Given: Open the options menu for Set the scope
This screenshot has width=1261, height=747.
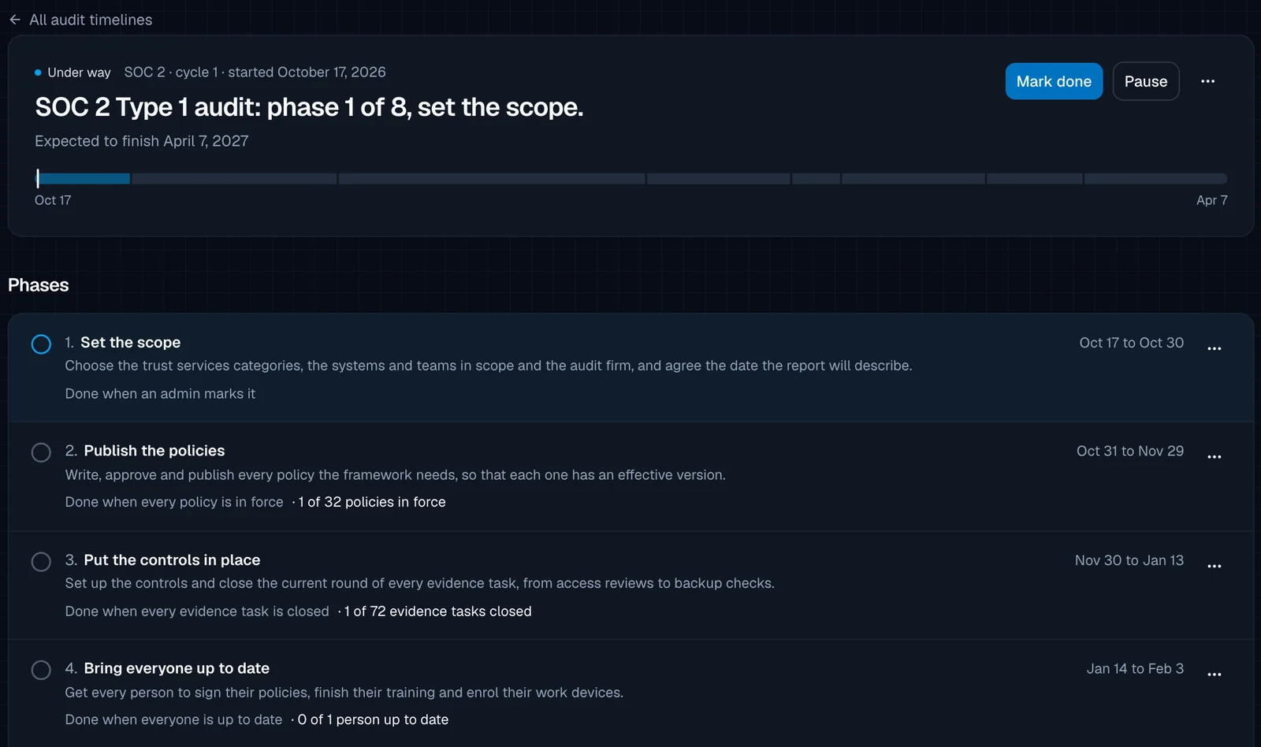Looking at the screenshot, I should click(x=1215, y=348).
